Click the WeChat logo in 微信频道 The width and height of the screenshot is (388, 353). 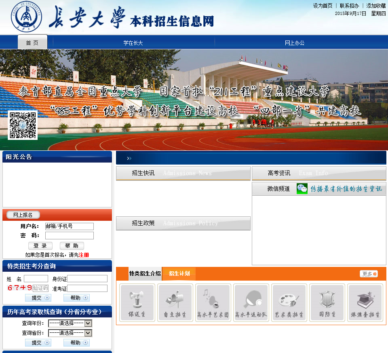[x=302, y=188]
